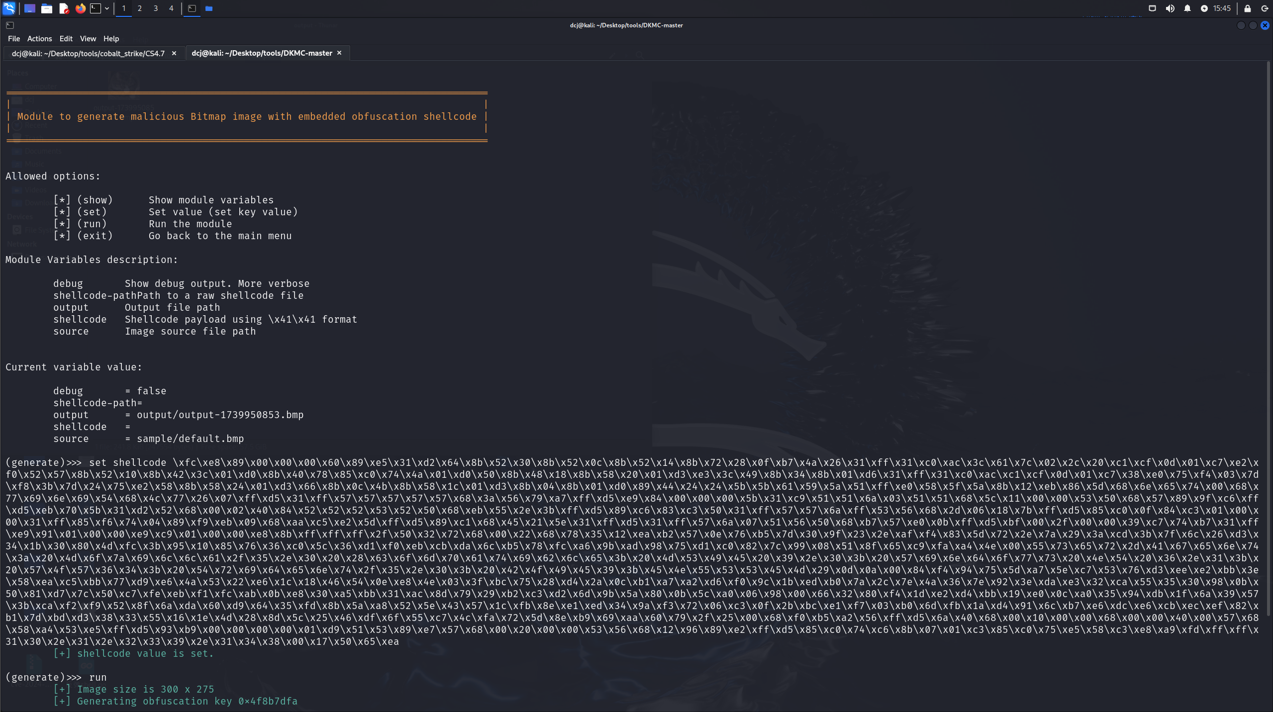This screenshot has height=712, width=1273.
Task: Click 'Path to a raw shellcode file' text
Action: pyautogui.click(x=220, y=296)
